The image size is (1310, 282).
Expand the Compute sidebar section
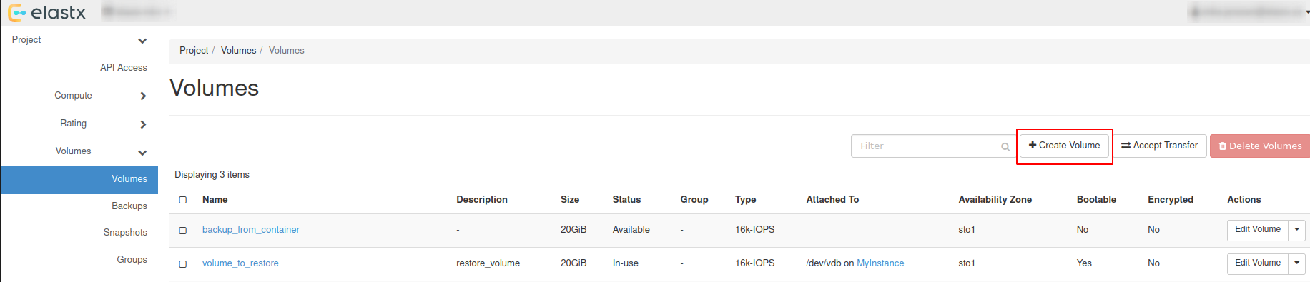click(x=143, y=96)
